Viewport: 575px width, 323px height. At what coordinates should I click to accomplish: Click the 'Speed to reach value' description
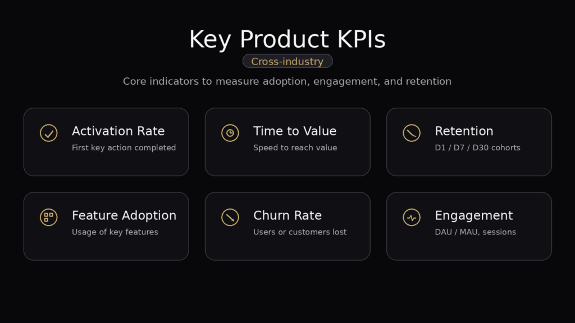295,148
